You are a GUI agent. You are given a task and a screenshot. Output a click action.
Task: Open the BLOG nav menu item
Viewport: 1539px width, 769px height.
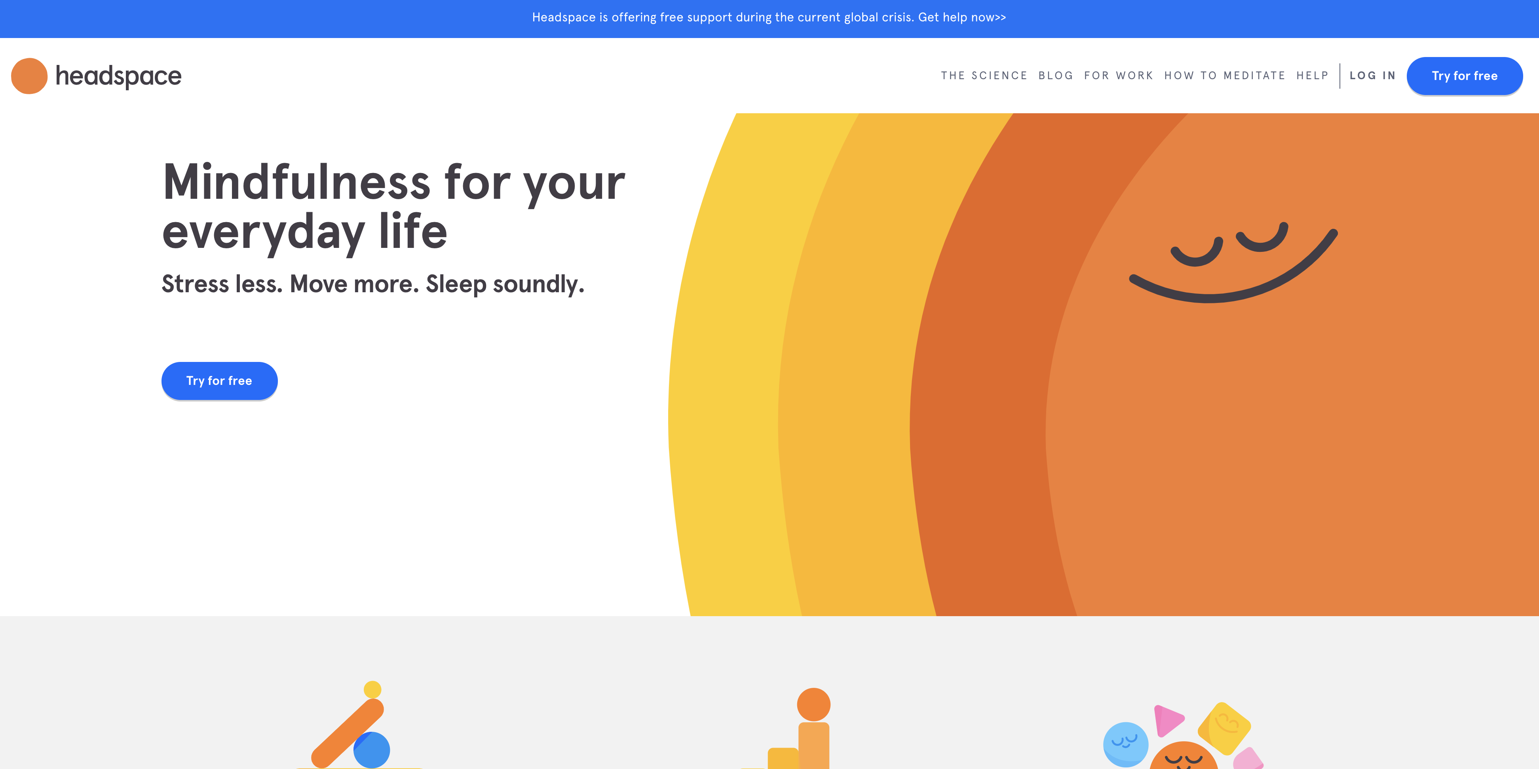[x=1055, y=76]
